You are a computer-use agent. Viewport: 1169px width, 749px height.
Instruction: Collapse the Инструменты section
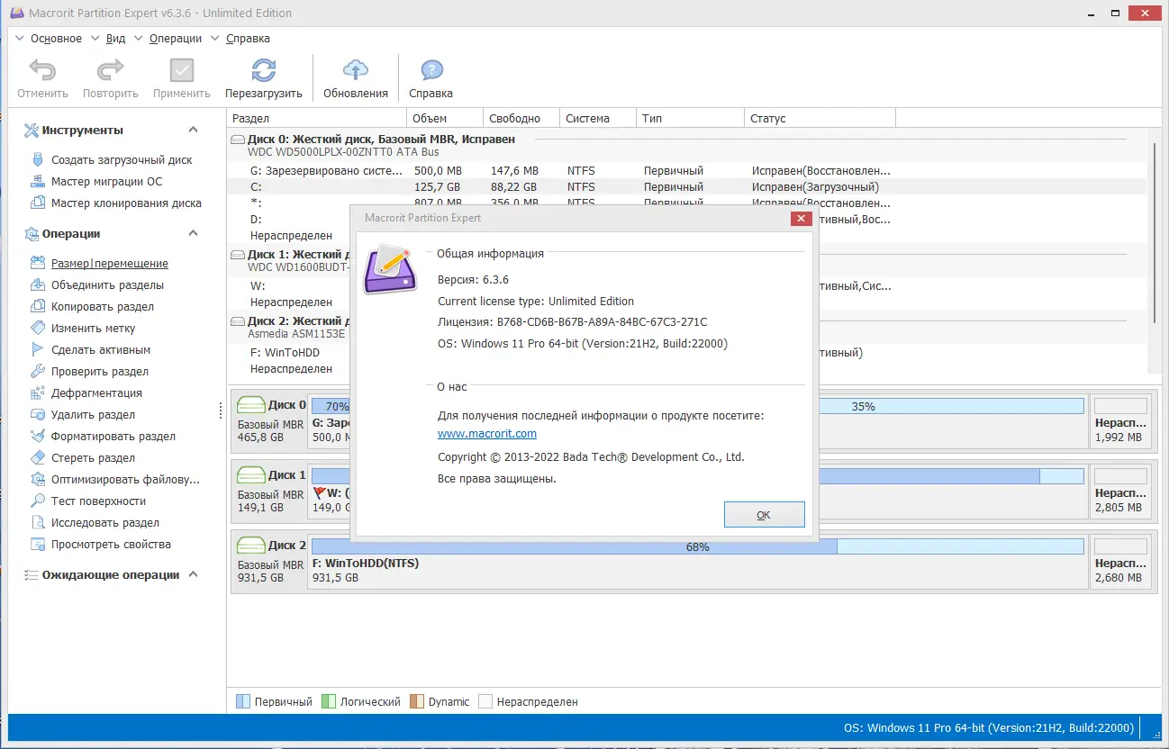[192, 130]
